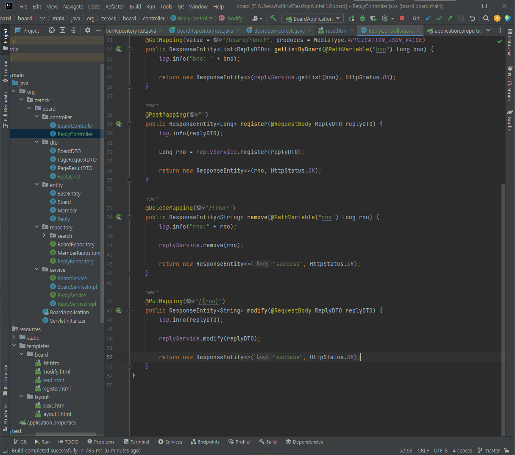This screenshot has width=515, height=455.
Task: Open the Gradle tool window
Action: [509, 121]
